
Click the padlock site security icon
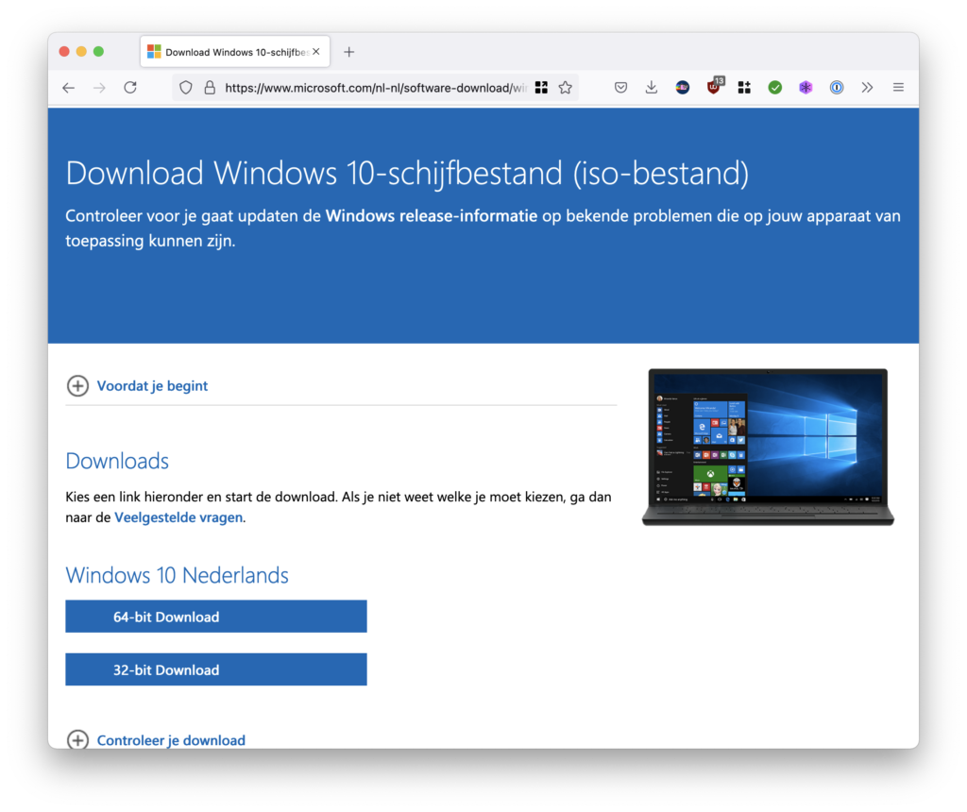pyautogui.click(x=210, y=88)
